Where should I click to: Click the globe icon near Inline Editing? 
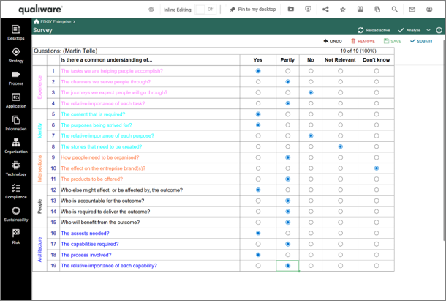pyautogui.click(x=151, y=10)
